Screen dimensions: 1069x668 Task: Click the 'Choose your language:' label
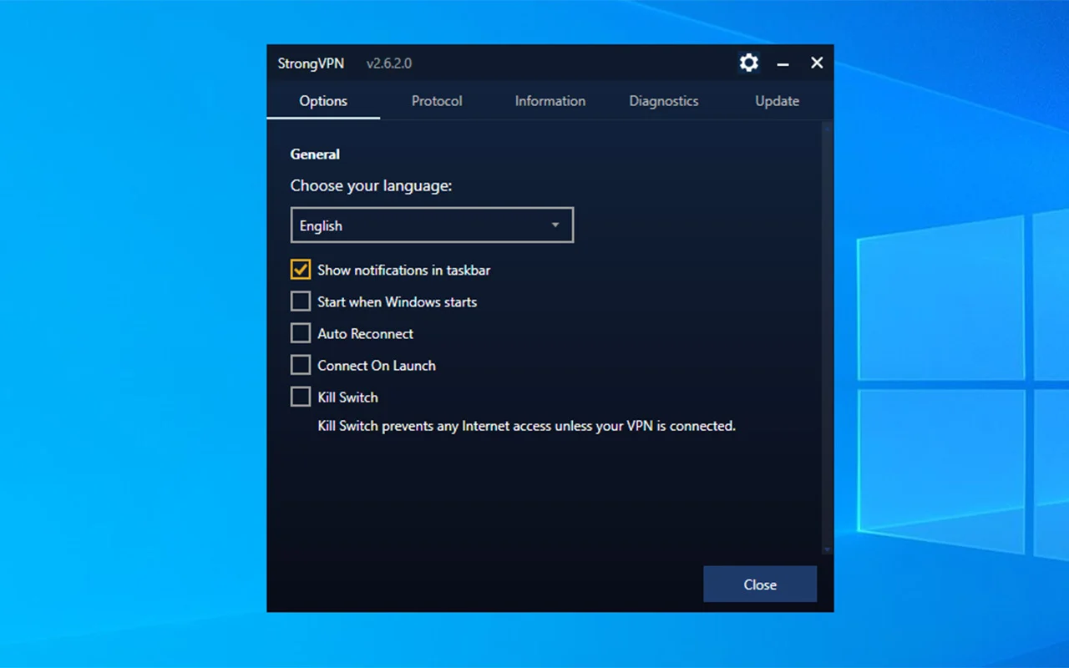pyautogui.click(x=371, y=185)
